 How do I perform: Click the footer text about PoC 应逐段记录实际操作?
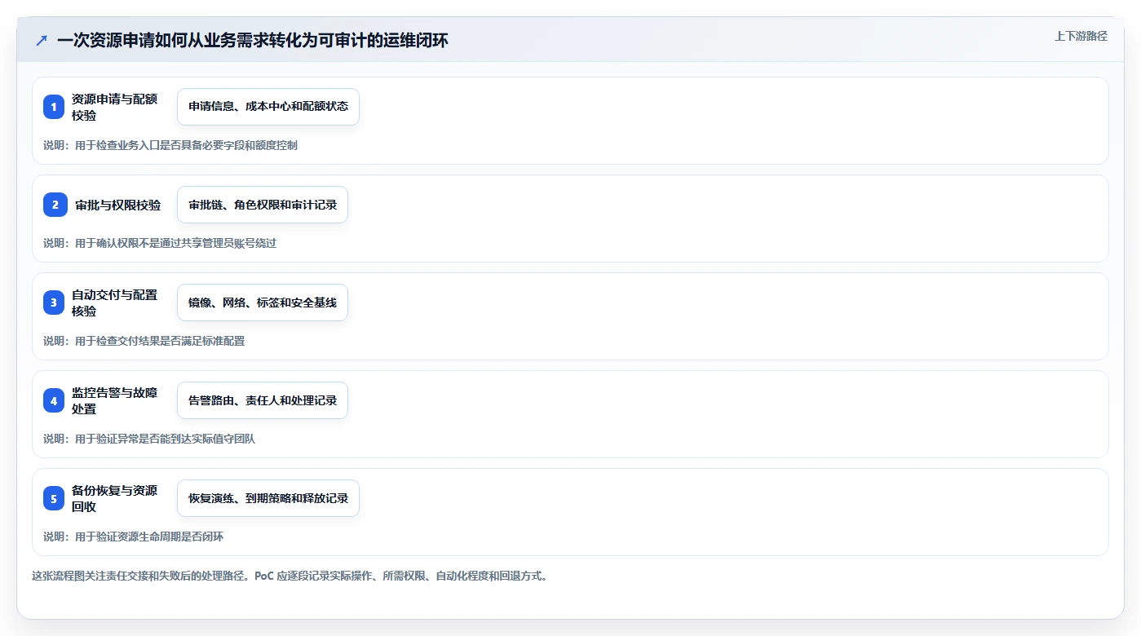pos(290,576)
